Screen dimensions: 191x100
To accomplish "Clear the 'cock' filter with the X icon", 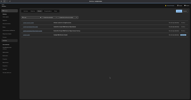I will tap(41, 17).
